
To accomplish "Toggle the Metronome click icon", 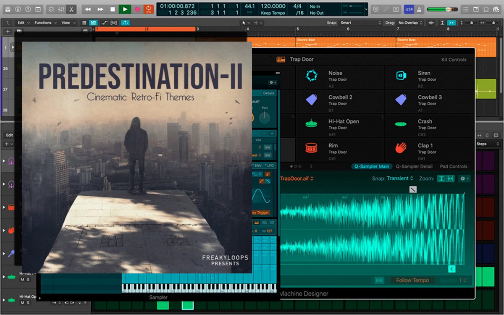I will pyautogui.click(x=419, y=9).
